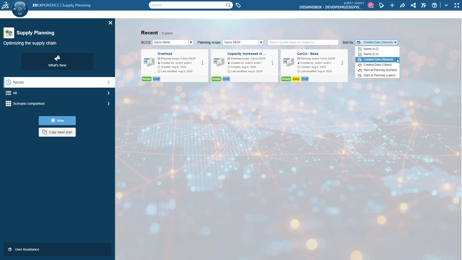Screen dimensions: 462x260
Task: Open the Scenario comparison menu item
Action: [59, 104]
